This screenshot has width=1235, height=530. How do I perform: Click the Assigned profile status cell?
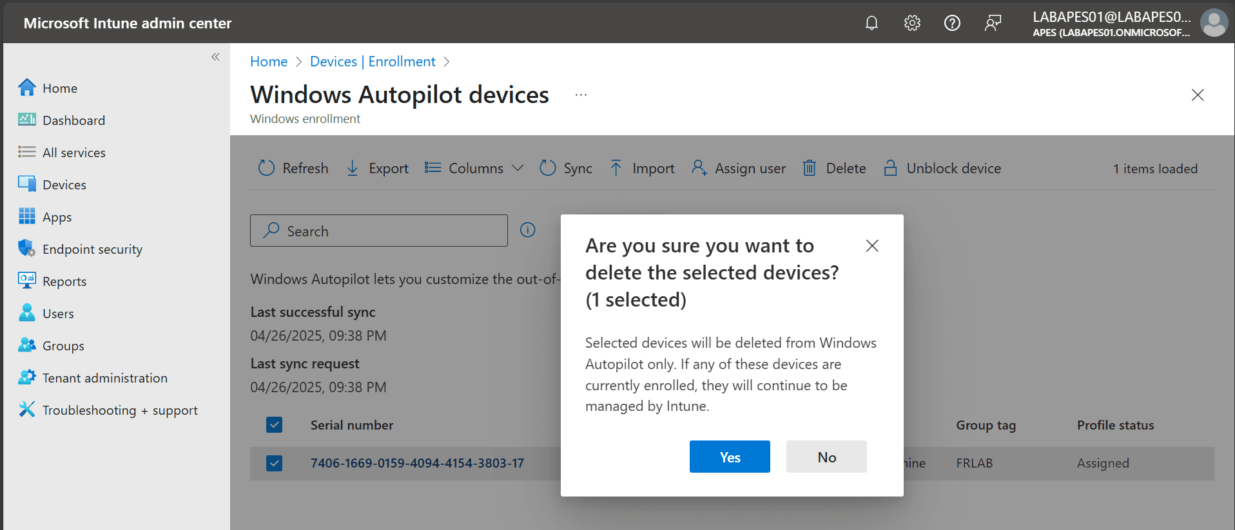pos(1103,463)
